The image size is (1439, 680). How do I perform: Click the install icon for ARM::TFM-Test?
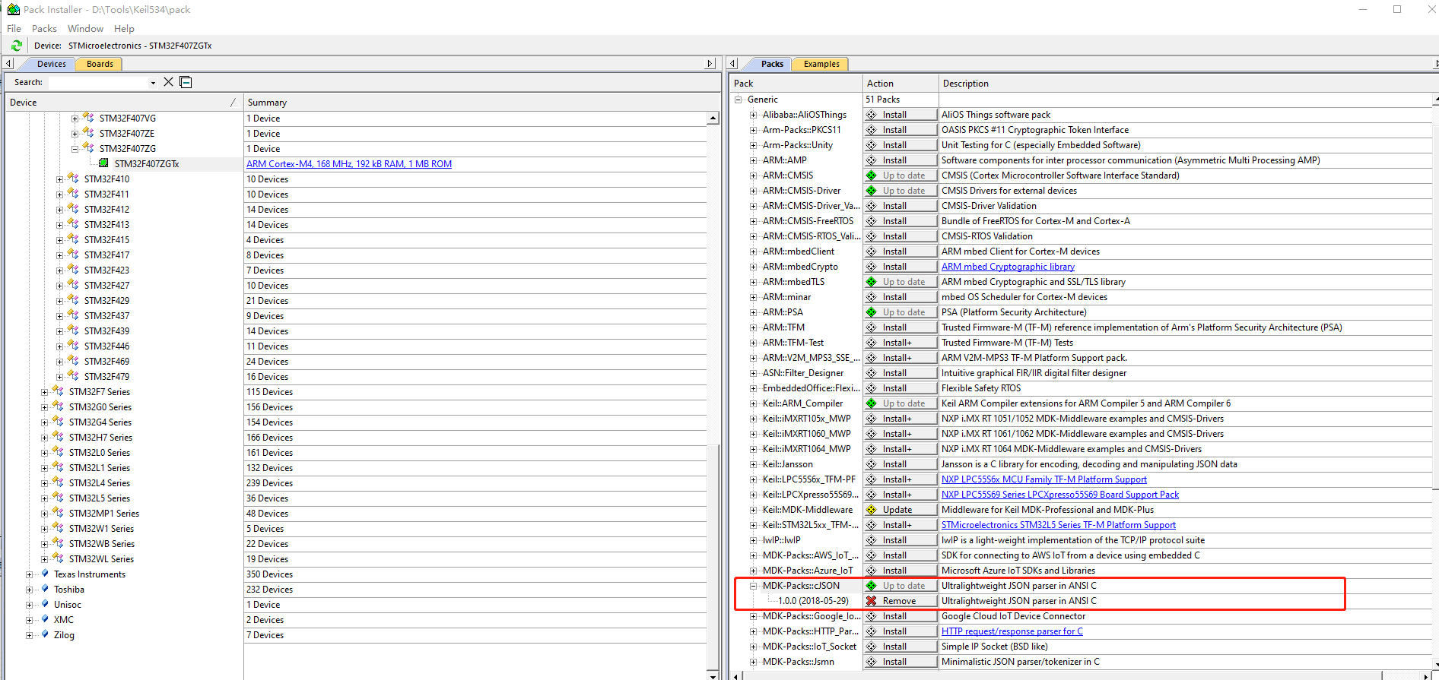point(872,343)
